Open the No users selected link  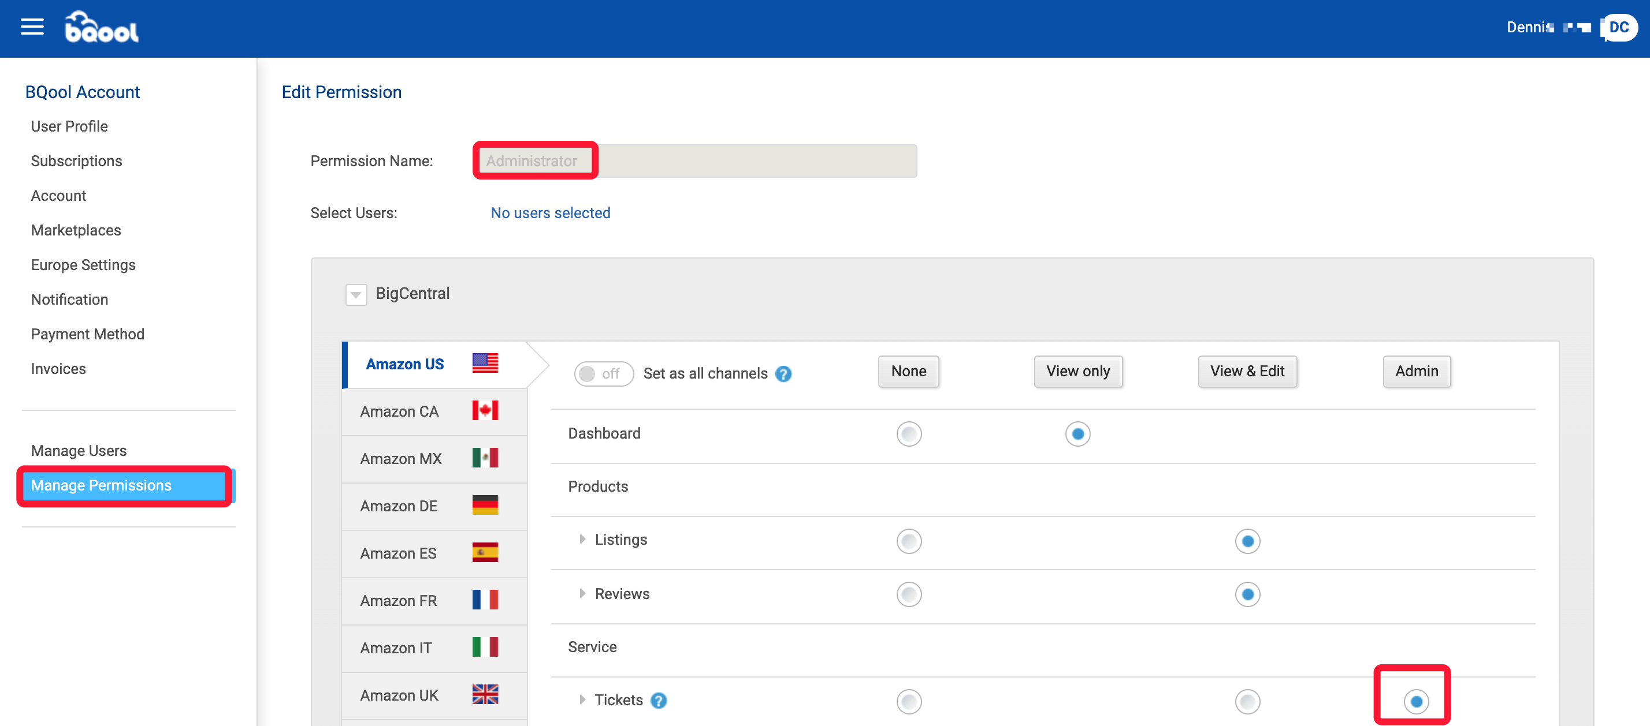[x=550, y=213]
